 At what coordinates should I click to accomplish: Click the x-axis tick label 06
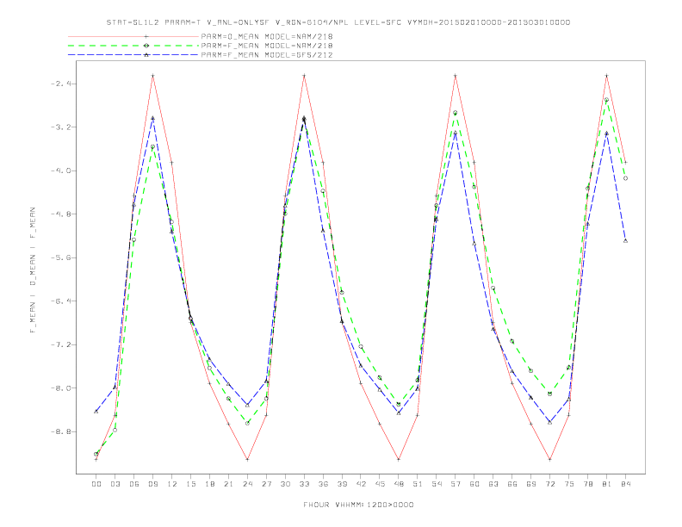134,484
